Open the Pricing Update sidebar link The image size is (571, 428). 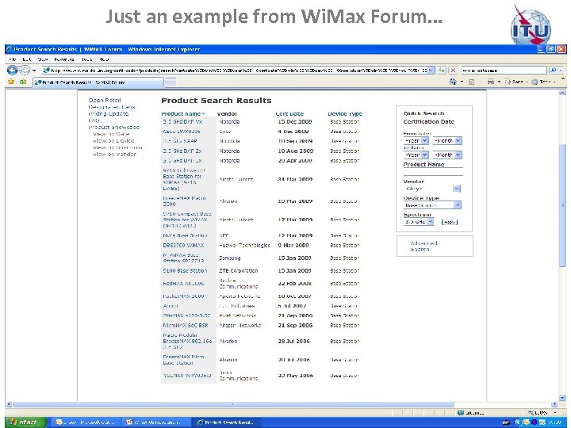(108, 113)
